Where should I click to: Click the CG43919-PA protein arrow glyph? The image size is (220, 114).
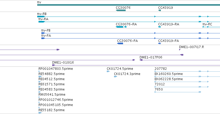(x=160, y=43)
